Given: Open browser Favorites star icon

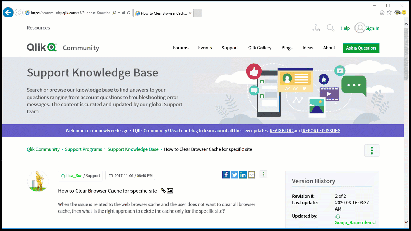Looking at the screenshot, I should point(389,12).
